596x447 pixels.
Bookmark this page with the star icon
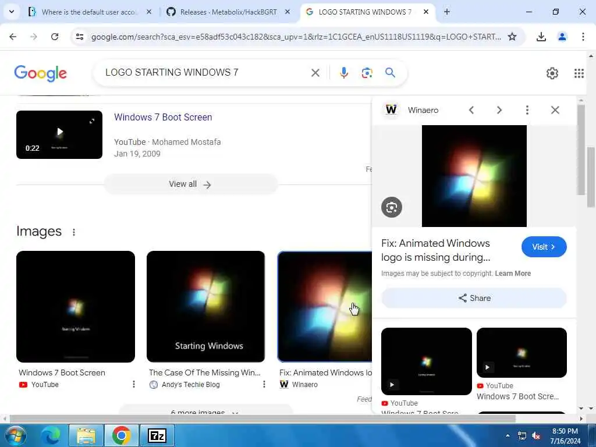pyautogui.click(x=512, y=37)
